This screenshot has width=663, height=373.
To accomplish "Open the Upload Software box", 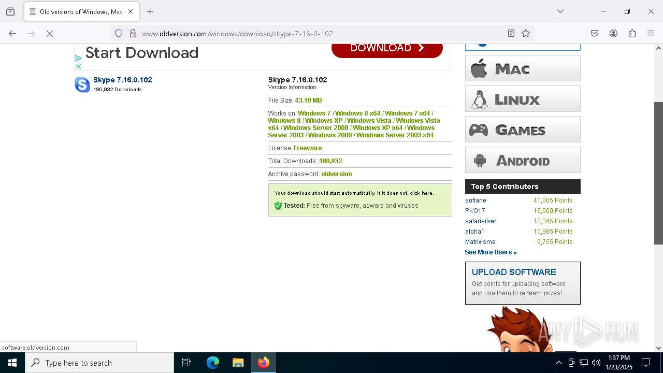I will pos(523,283).
